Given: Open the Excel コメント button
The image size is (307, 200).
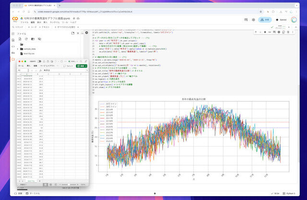Looking at the screenshot, I should 68,66.
